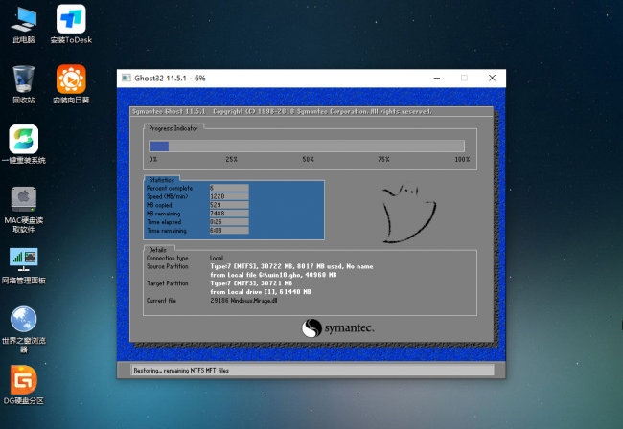Click the restore progress bar
This screenshot has width=623, height=429.
(307, 147)
